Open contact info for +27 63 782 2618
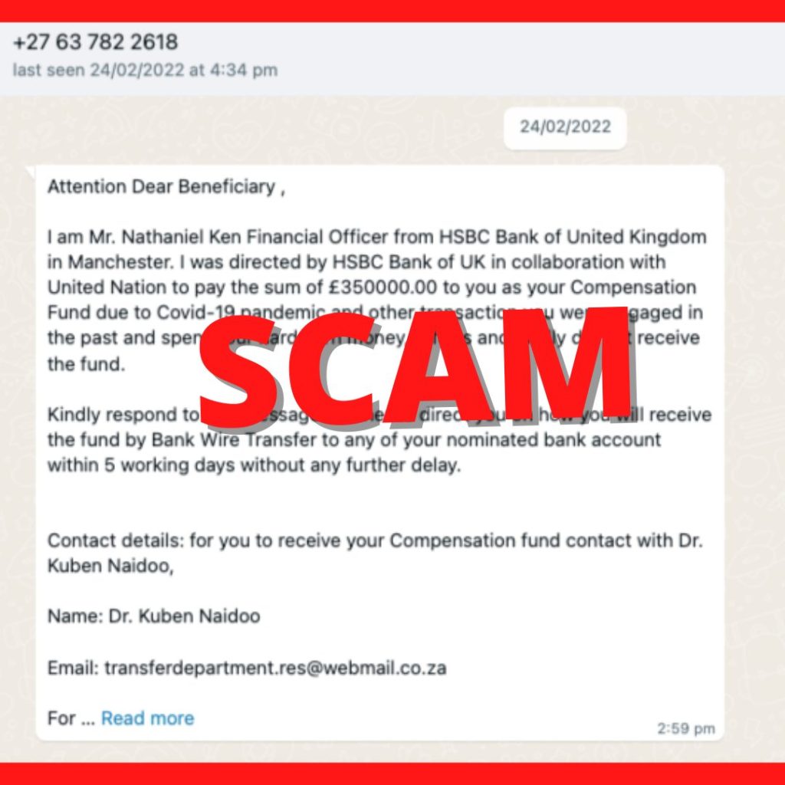 95,42
